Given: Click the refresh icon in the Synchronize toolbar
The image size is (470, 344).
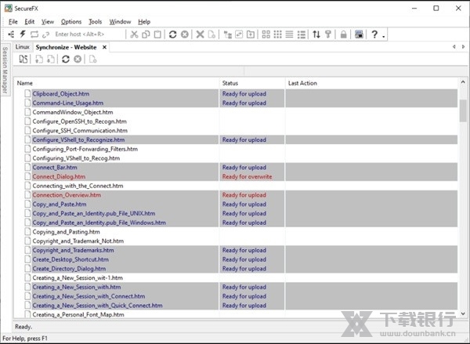Looking at the screenshot, I should (x=66, y=60).
